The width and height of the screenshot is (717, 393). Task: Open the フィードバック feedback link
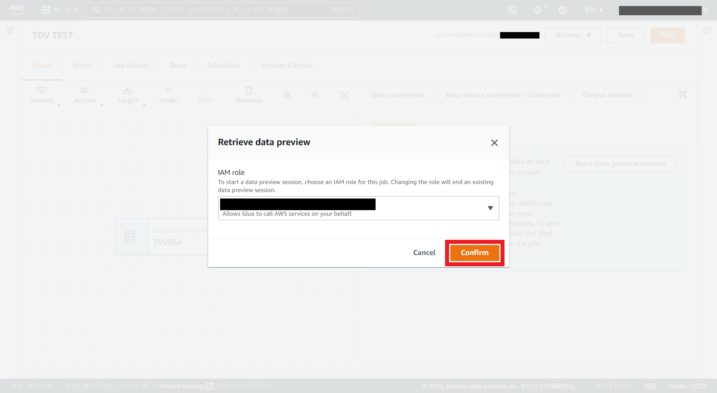coord(31,386)
